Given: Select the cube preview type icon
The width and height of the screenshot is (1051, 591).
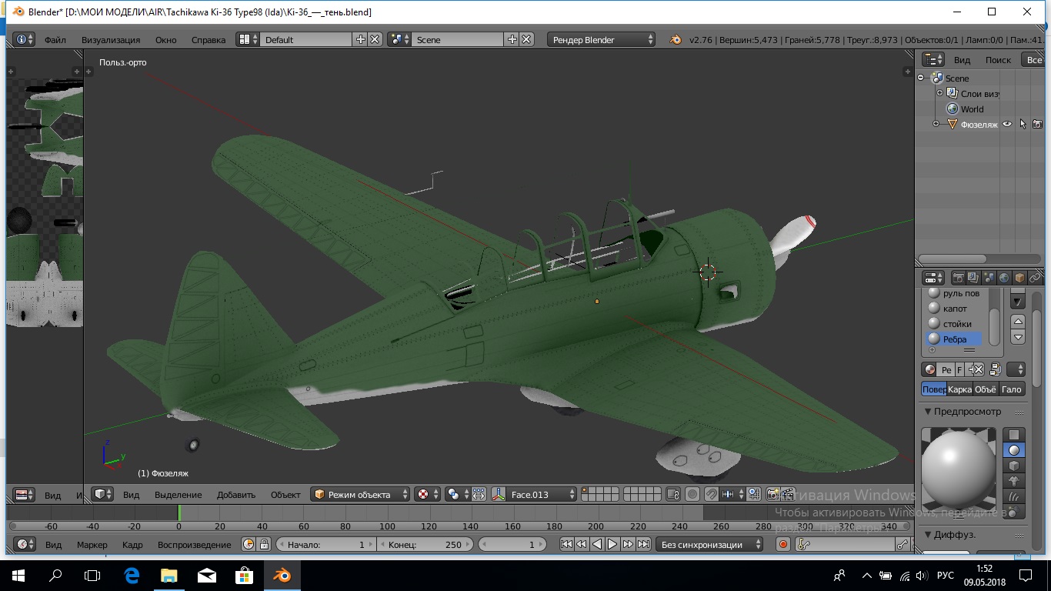Looking at the screenshot, I should pyautogui.click(x=1015, y=466).
